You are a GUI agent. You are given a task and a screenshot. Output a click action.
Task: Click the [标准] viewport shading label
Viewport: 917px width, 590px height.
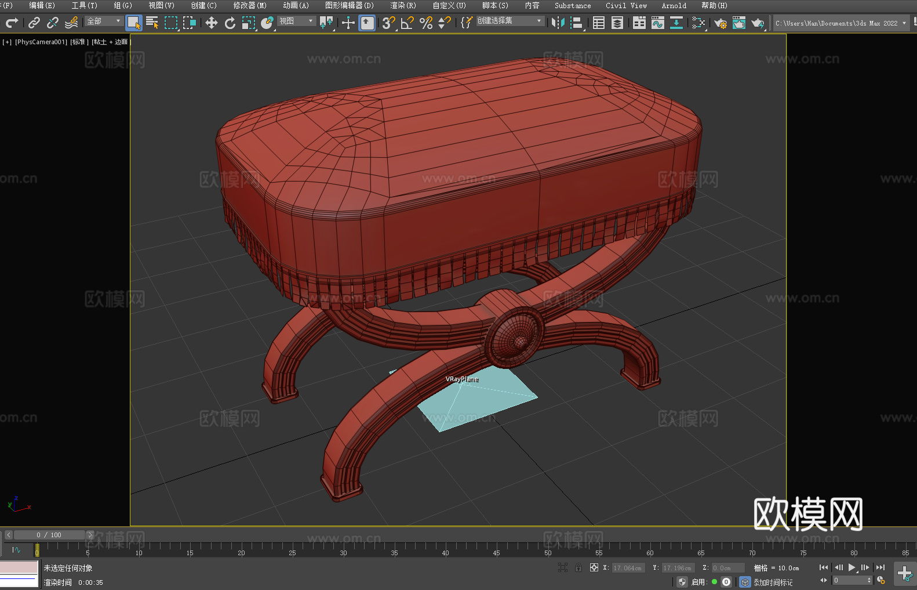pos(79,42)
